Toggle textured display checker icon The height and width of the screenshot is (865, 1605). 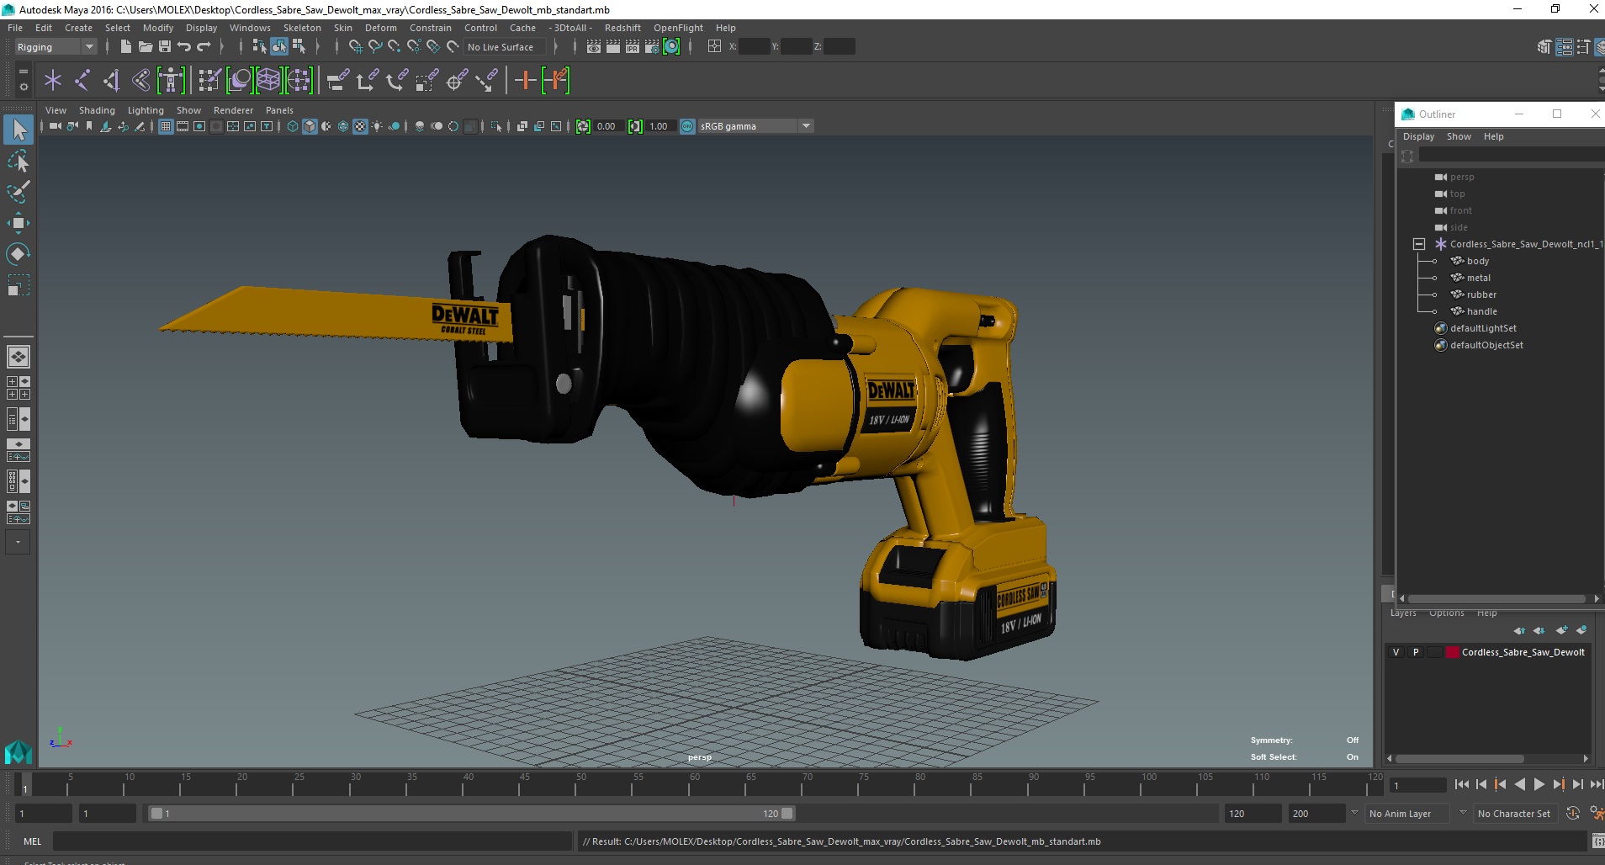pyautogui.click(x=360, y=126)
